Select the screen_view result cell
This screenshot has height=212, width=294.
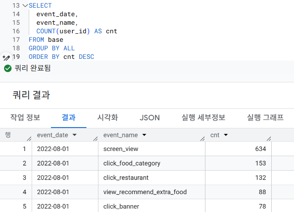tap(121, 149)
